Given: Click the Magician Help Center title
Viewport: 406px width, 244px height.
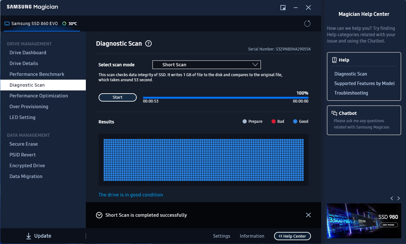Looking at the screenshot, I should [364, 14].
